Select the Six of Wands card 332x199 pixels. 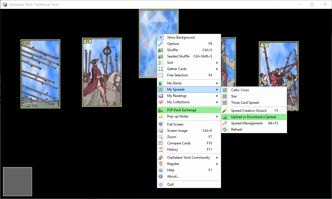click(x=102, y=72)
